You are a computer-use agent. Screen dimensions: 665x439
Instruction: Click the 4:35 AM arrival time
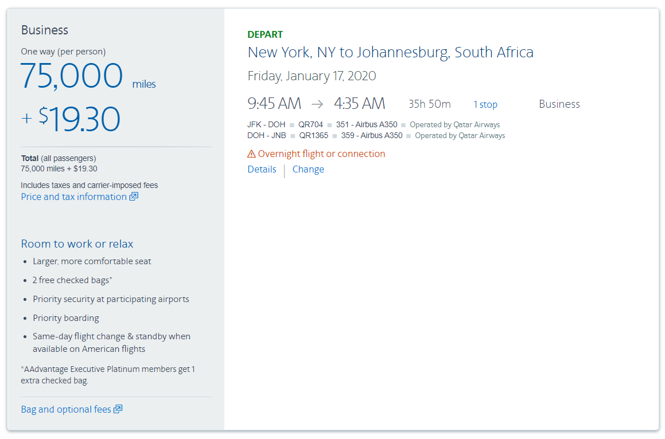click(x=359, y=104)
